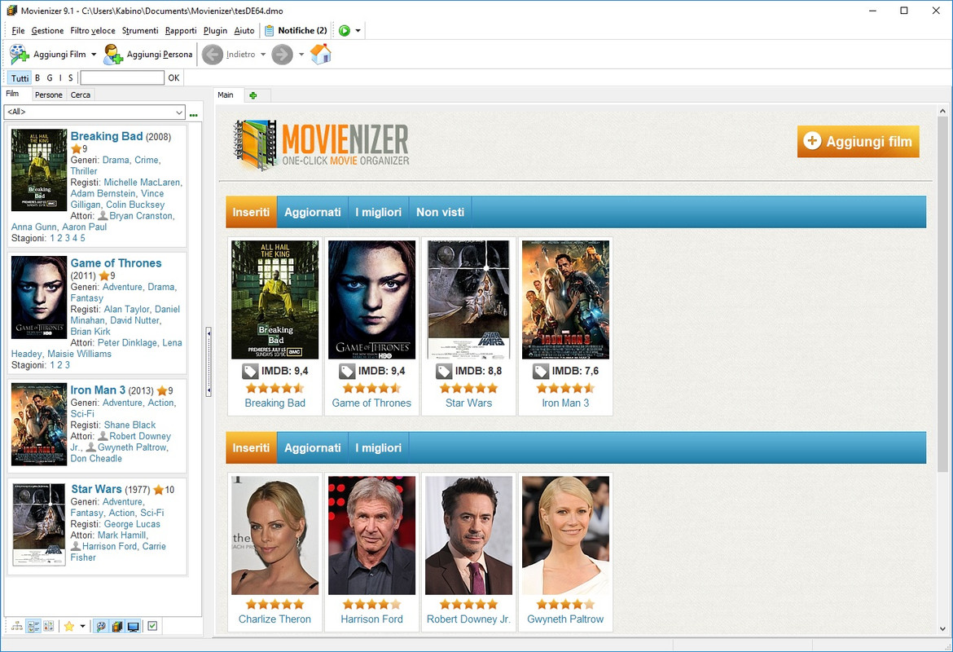Image resolution: width=953 pixels, height=652 pixels.
Task: Click the Shane Black director link
Action: [130, 425]
